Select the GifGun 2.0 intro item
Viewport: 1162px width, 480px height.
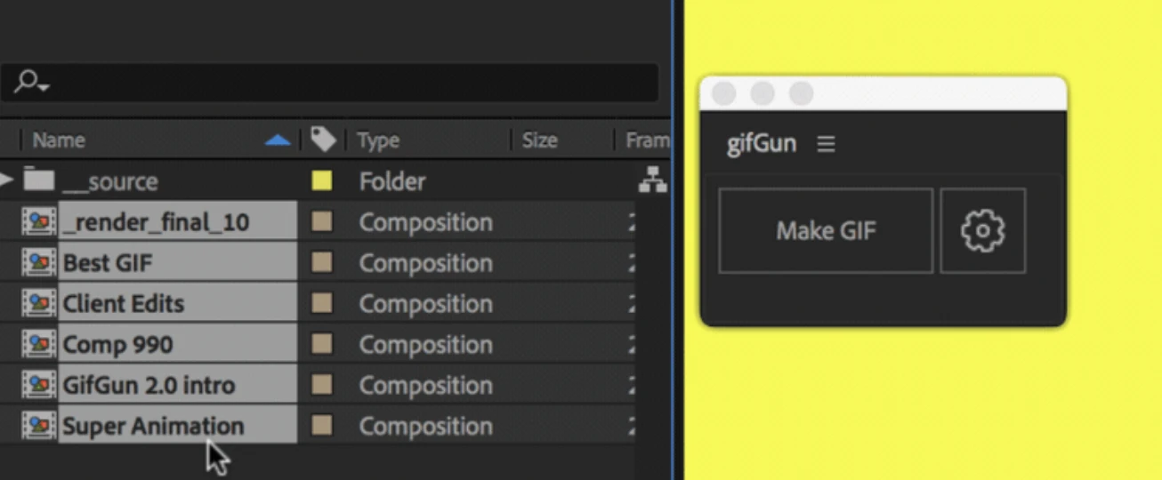(149, 386)
